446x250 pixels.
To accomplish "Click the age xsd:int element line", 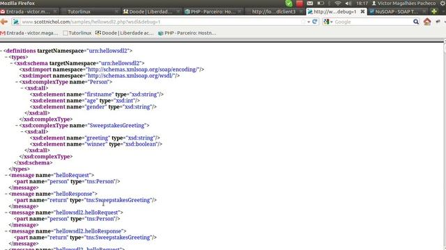I will pyautogui.click(x=85, y=101).
